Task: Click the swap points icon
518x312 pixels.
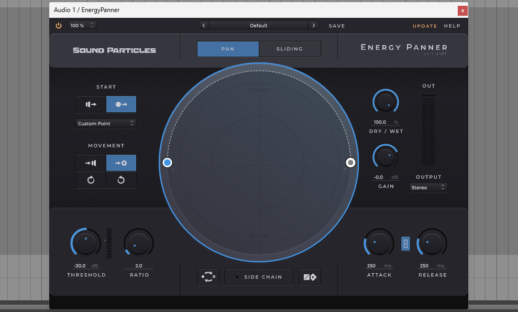Action: tap(208, 276)
